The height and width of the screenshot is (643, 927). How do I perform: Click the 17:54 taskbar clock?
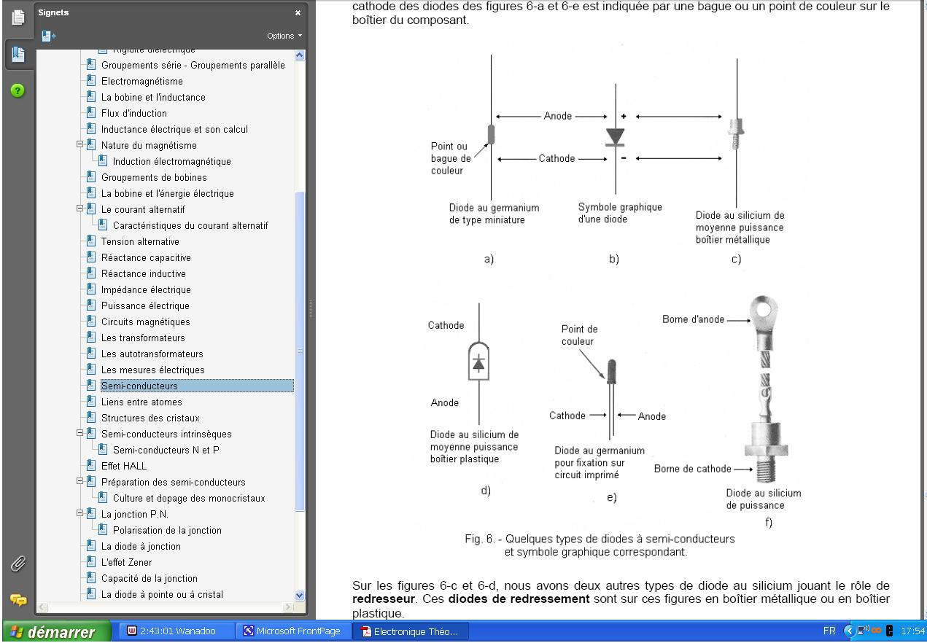pos(912,632)
